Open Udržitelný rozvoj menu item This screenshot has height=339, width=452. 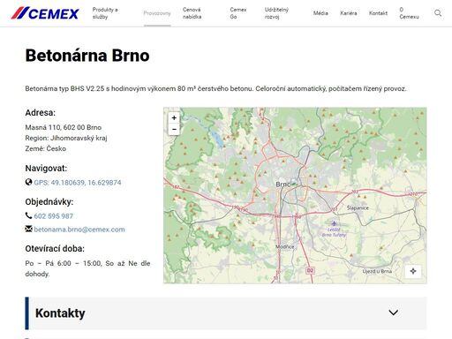click(x=276, y=13)
